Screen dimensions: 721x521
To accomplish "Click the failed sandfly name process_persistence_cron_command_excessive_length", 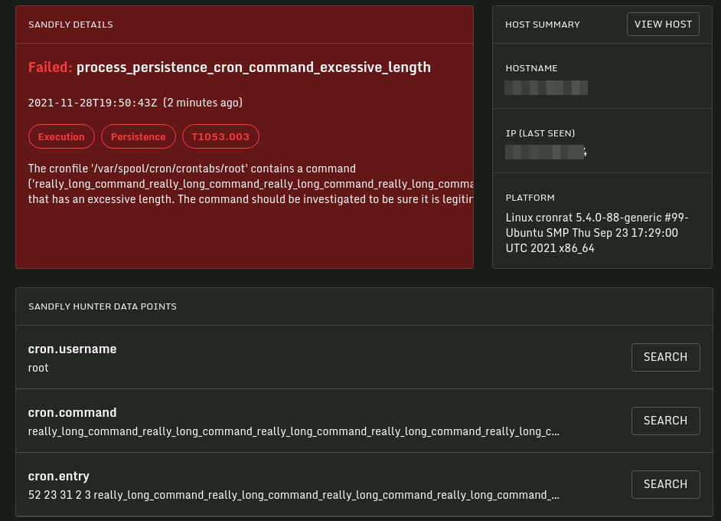I will pos(253,67).
